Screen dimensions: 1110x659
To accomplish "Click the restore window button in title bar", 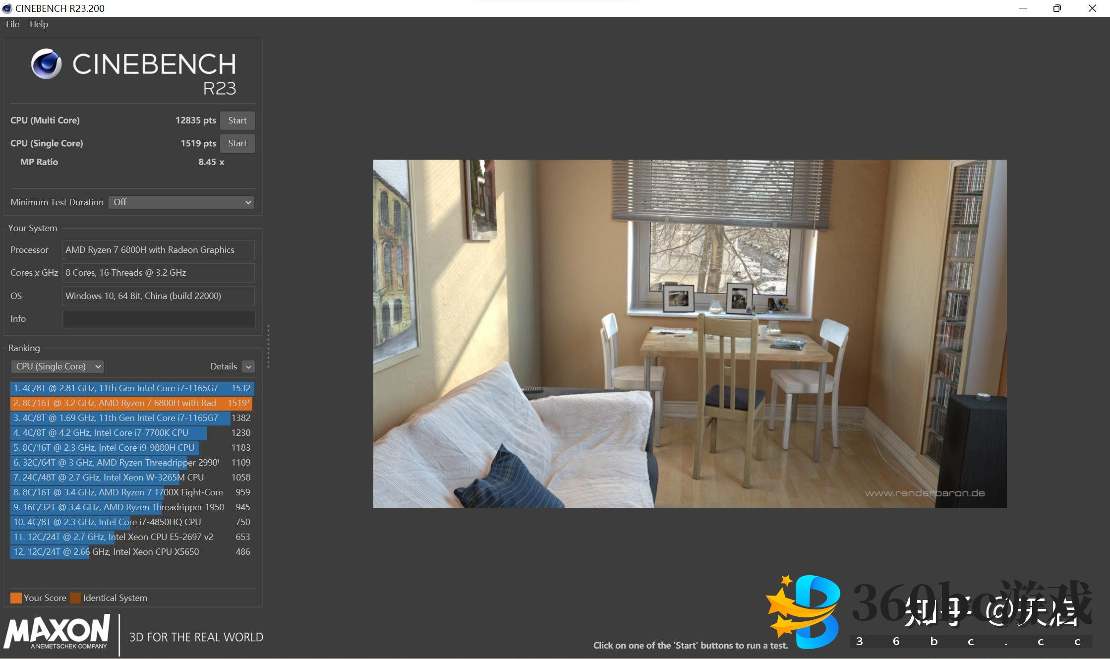I will point(1057,8).
